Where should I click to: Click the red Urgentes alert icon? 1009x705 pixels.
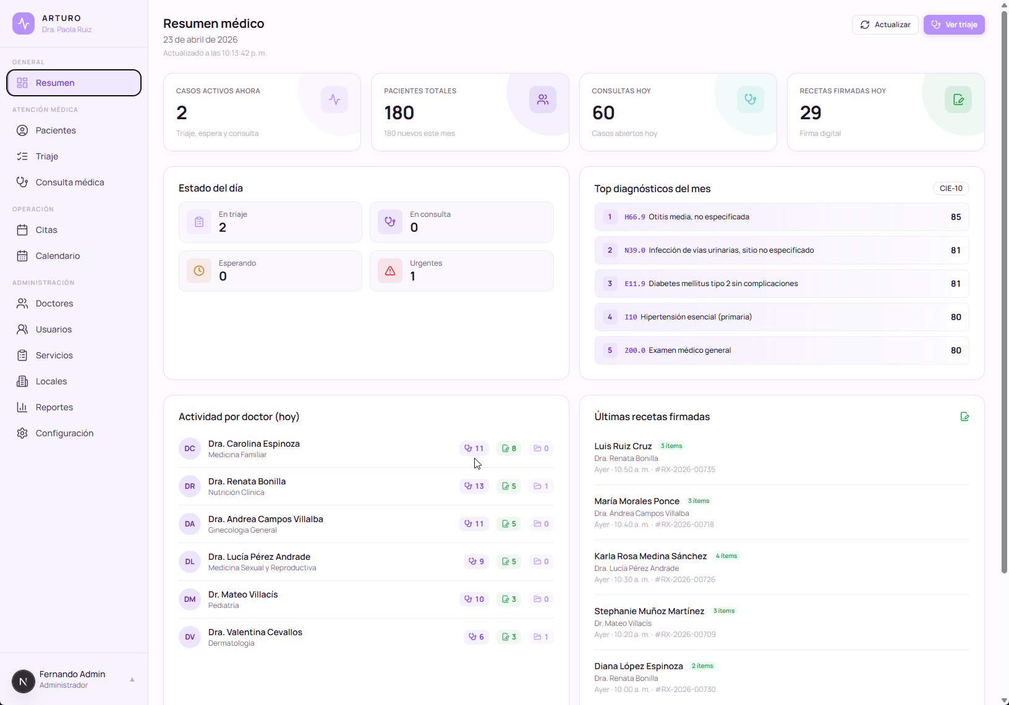click(390, 271)
